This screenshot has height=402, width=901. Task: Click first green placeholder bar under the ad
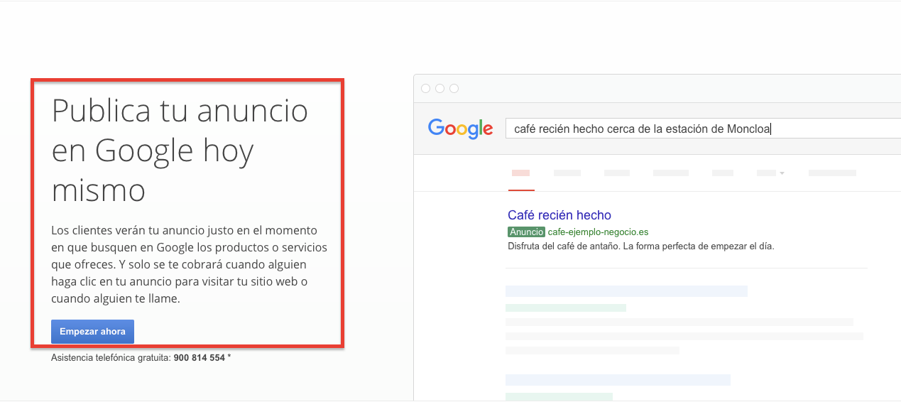tap(566, 308)
